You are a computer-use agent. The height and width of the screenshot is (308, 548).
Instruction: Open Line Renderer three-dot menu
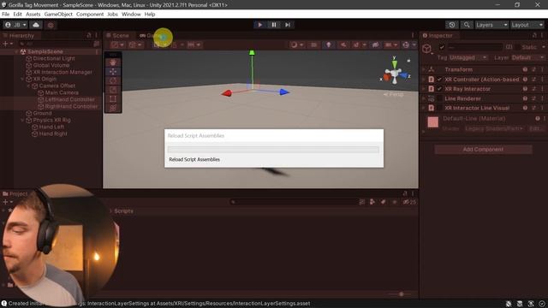[x=542, y=98]
